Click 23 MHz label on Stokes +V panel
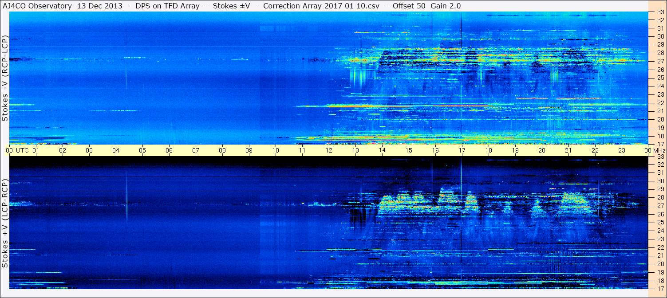 [x=660, y=239]
